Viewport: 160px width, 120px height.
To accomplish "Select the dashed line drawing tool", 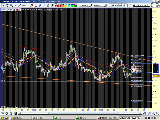I will point(44,5).
